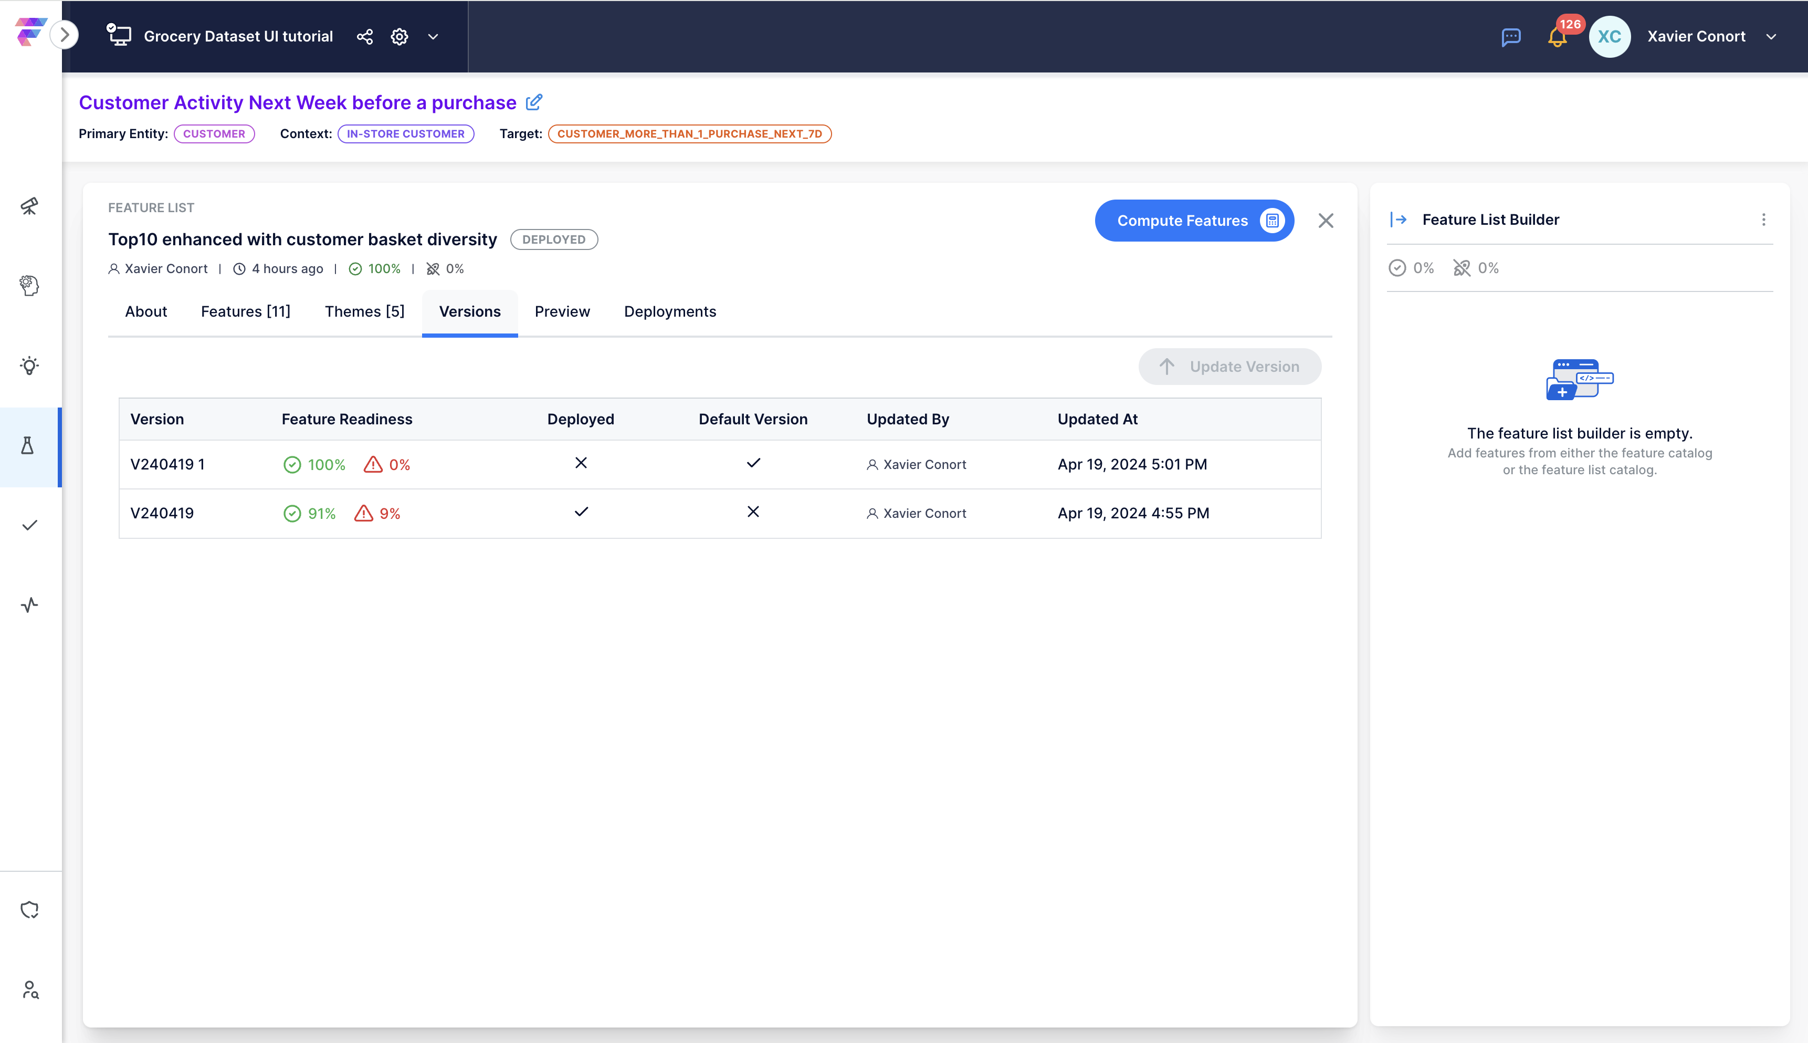Click the Updated At column header
The height and width of the screenshot is (1043, 1808).
point(1097,419)
